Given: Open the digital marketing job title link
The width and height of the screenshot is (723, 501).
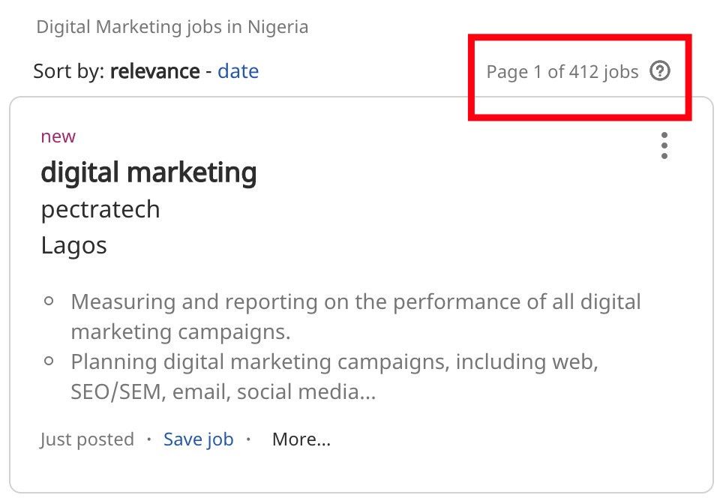Looking at the screenshot, I should click(x=148, y=172).
